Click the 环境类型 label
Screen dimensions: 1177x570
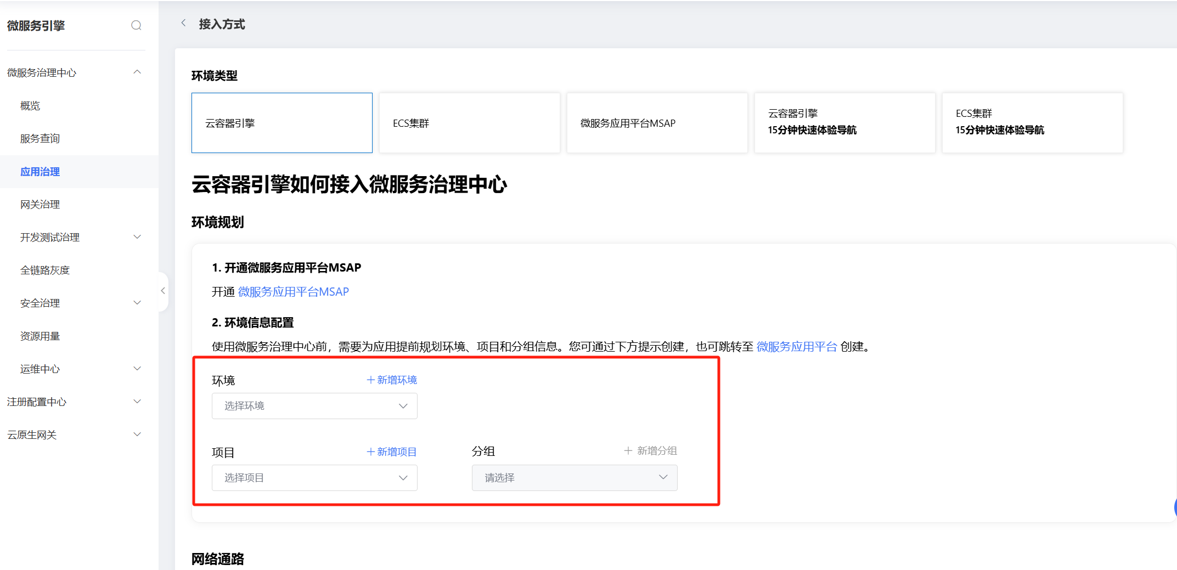pyautogui.click(x=215, y=76)
